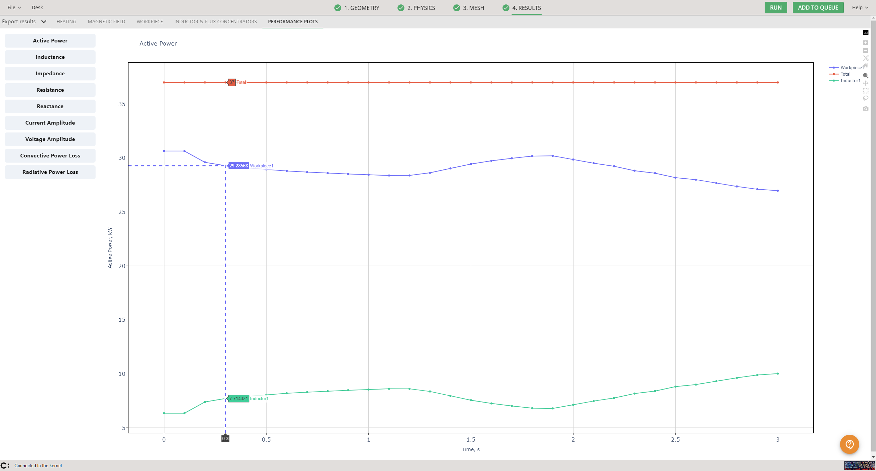Switch to the Magnetic Field tab
Viewport: 876px width, 471px height.
point(106,22)
